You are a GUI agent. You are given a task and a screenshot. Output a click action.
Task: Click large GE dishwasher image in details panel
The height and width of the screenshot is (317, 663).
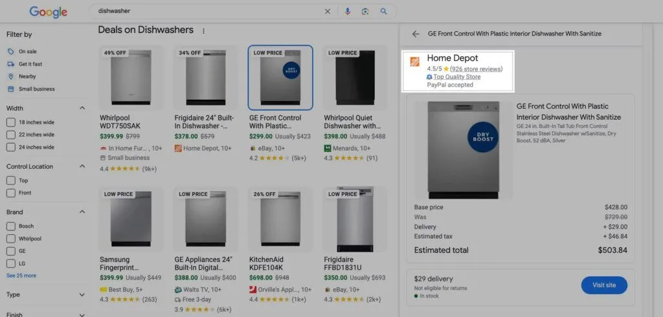pyautogui.click(x=464, y=150)
